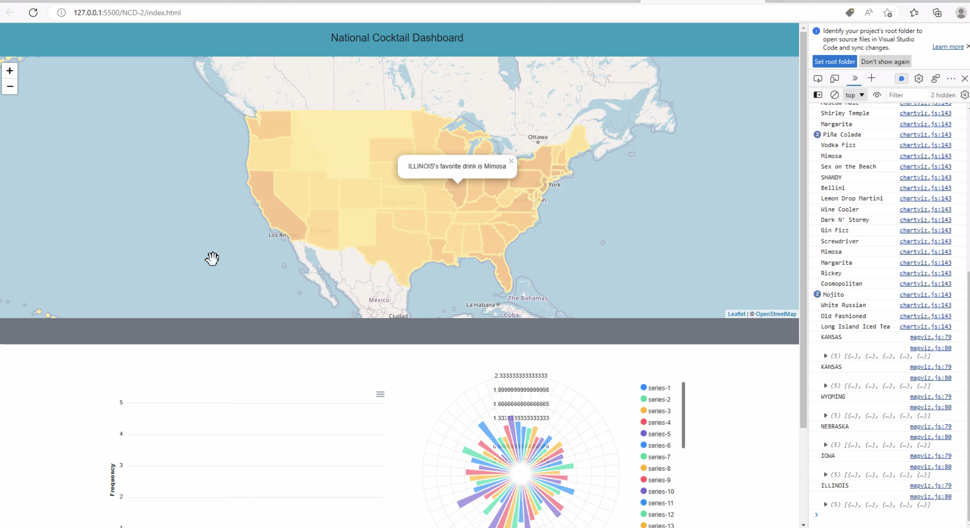Create a live expression with the eye icon
970x528 pixels.
877,94
